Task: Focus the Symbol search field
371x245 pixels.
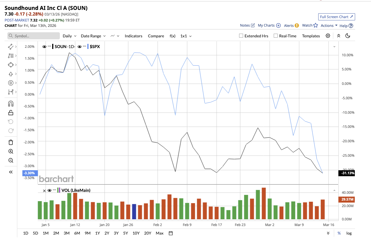Action: [33, 36]
